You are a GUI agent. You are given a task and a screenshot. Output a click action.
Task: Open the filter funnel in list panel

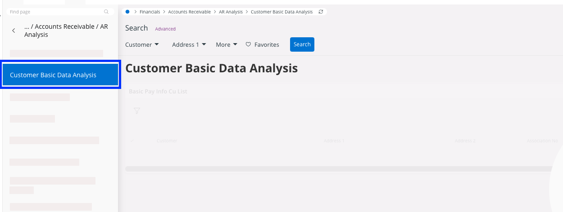(137, 110)
